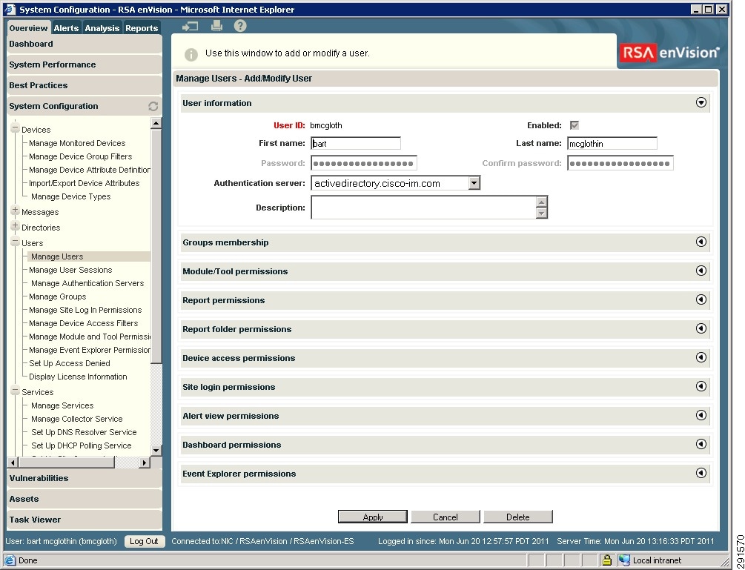Expand the Groups membership section
This screenshot has width=745, height=570.
point(701,242)
